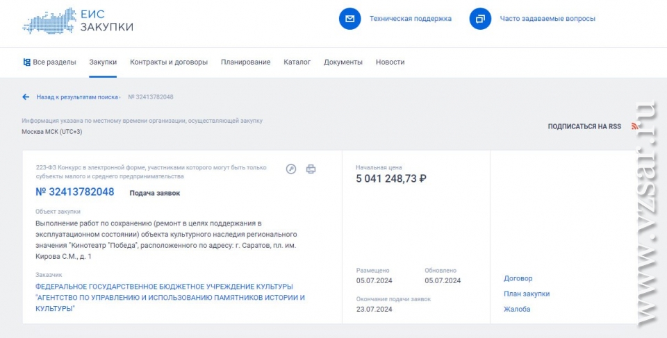Click the Жалоба link

[x=517, y=309]
